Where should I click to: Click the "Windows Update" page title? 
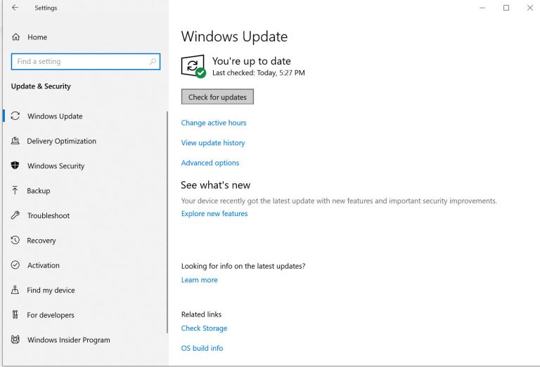tap(234, 36)
